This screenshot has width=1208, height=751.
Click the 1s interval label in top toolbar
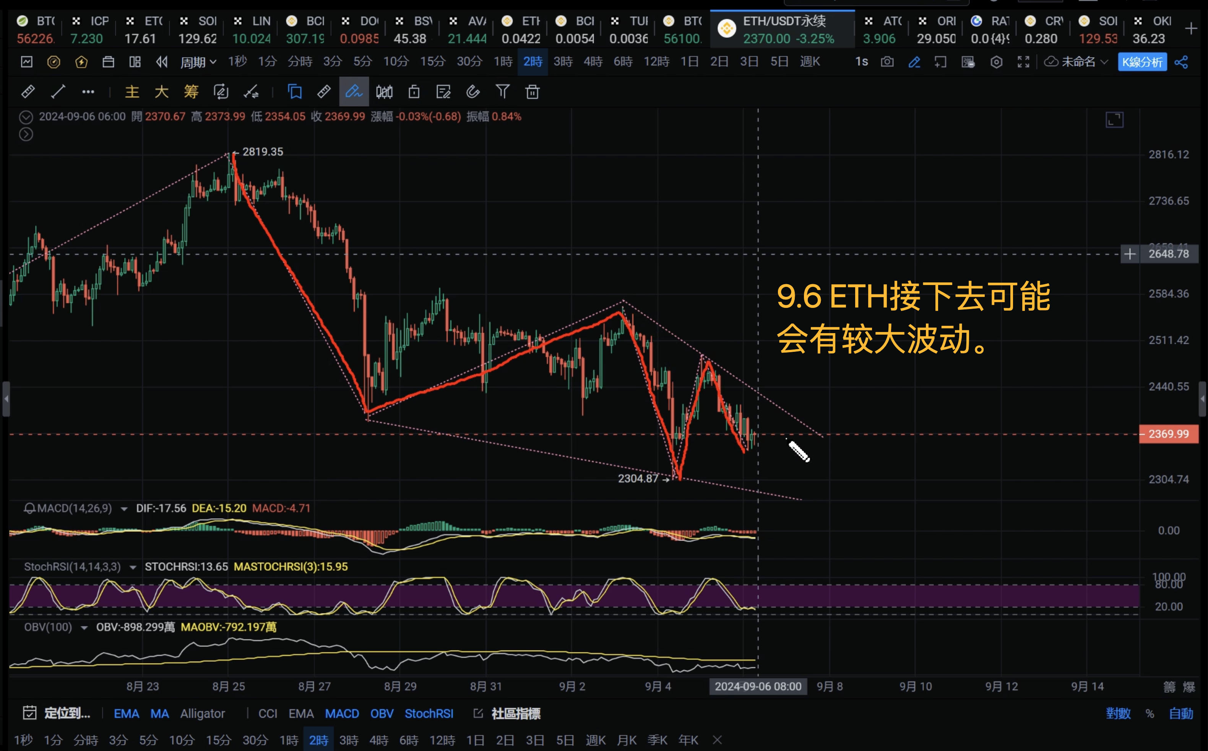pos(861,62)
